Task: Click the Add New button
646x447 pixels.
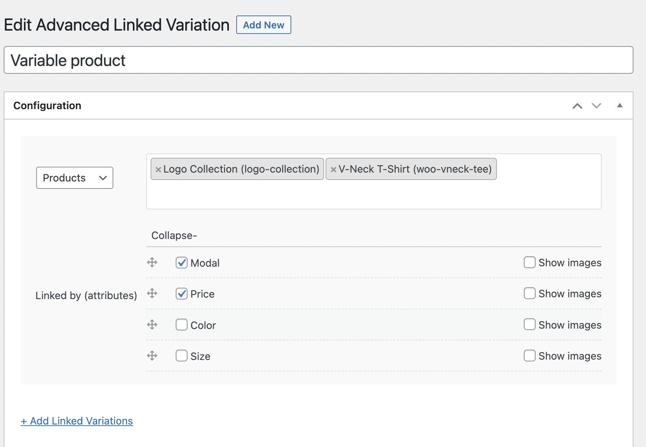Action: click(x=264, y=25)
